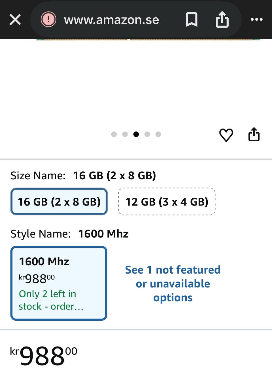This screenshot has width=272, height=378.
Task: Tap the www.amazon.se address bar
Action: [111, 20]
